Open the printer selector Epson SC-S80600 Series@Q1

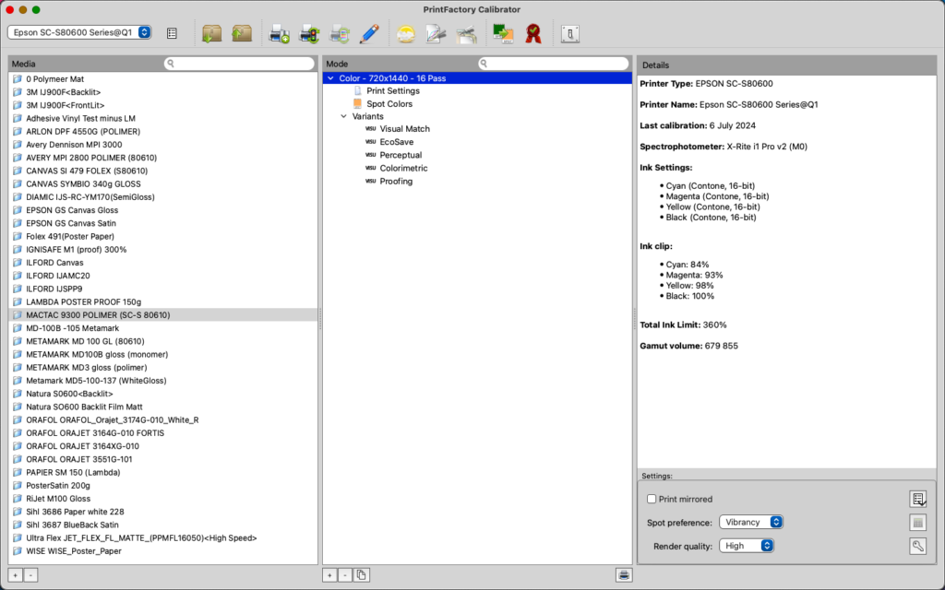click(x=79, y=32)
